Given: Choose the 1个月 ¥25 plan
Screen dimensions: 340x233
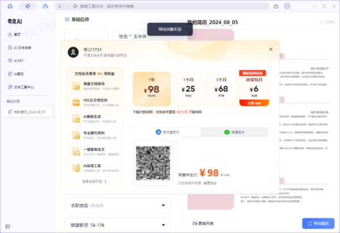Looking at the screenshot, I should point(188,89).
